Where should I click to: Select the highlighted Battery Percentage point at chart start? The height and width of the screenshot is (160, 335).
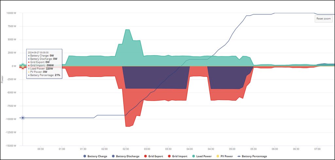pyautogui.click(x=23, y=118)
